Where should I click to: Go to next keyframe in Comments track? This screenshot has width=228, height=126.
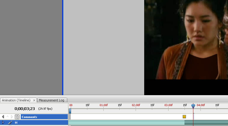tap(12, 117)
